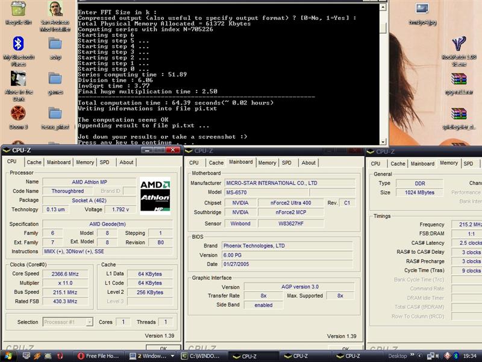Click the chipset value 'nForce2 Ultra 400'
Viewport: 482px width, 362px height.
(291, 203)
